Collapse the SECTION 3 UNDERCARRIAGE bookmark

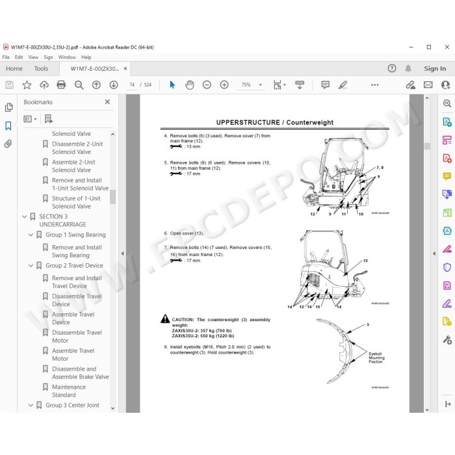(x=25, y=216)
